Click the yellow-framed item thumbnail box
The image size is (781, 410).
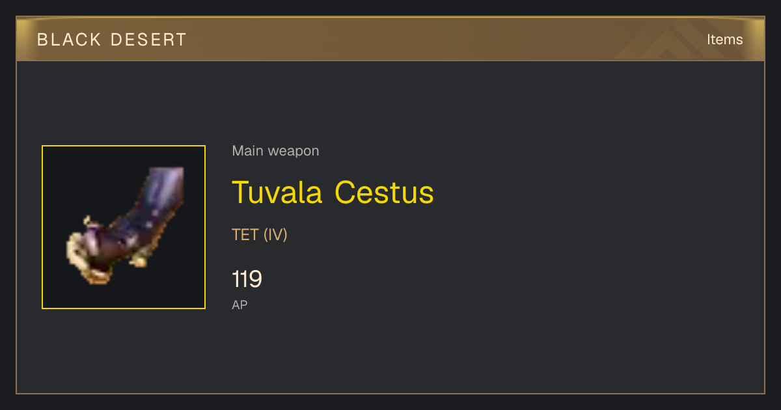pyautogui.click(x=124, y=227)
